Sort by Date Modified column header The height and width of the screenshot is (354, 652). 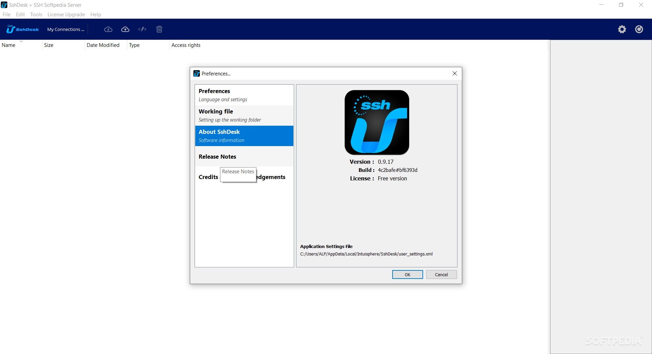coord(106,45)
